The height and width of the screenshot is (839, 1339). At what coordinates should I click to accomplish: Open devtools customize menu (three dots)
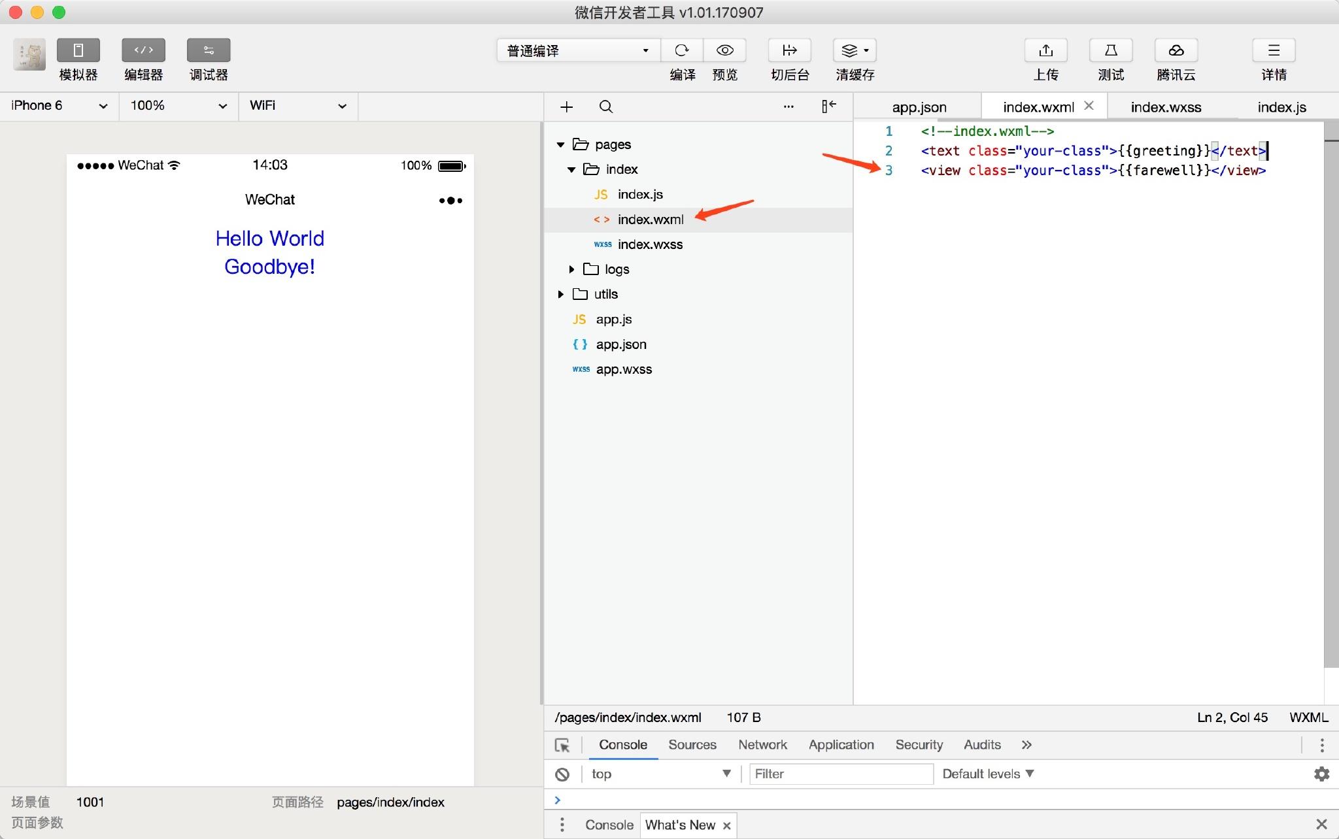(x=1321, y=745)
